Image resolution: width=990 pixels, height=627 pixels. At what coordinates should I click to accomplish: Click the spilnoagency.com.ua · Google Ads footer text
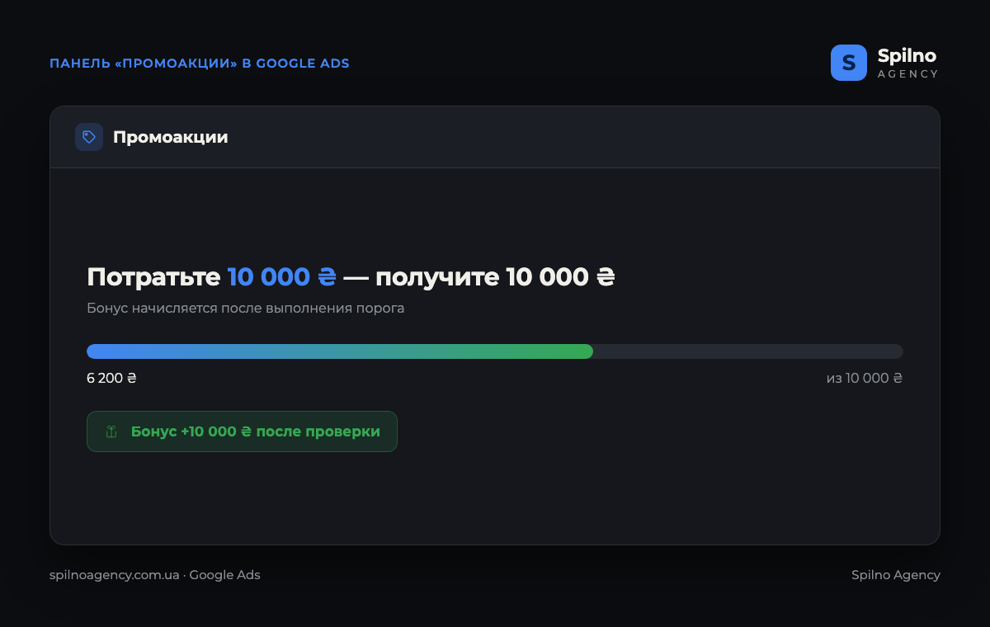tap(155, 575)
